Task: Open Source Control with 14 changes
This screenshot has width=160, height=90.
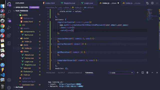Action: click(9, 20)
